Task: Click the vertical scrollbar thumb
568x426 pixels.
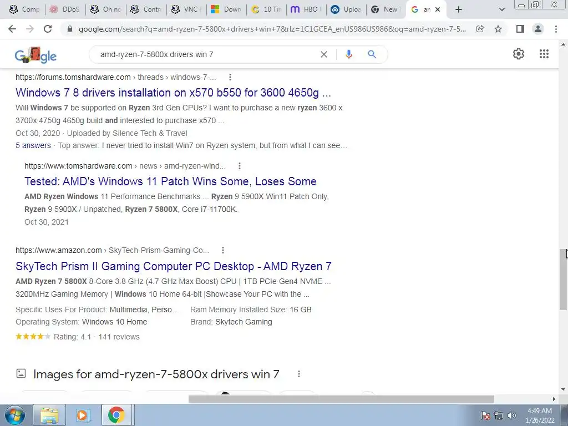Action: pyautogui.click(x=563, y=279)
